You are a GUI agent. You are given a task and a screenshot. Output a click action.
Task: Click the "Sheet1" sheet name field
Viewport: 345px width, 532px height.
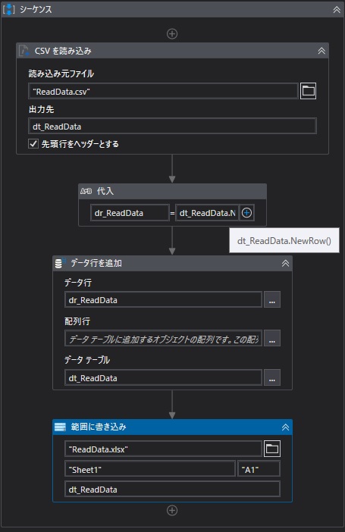tap(150, 469)
